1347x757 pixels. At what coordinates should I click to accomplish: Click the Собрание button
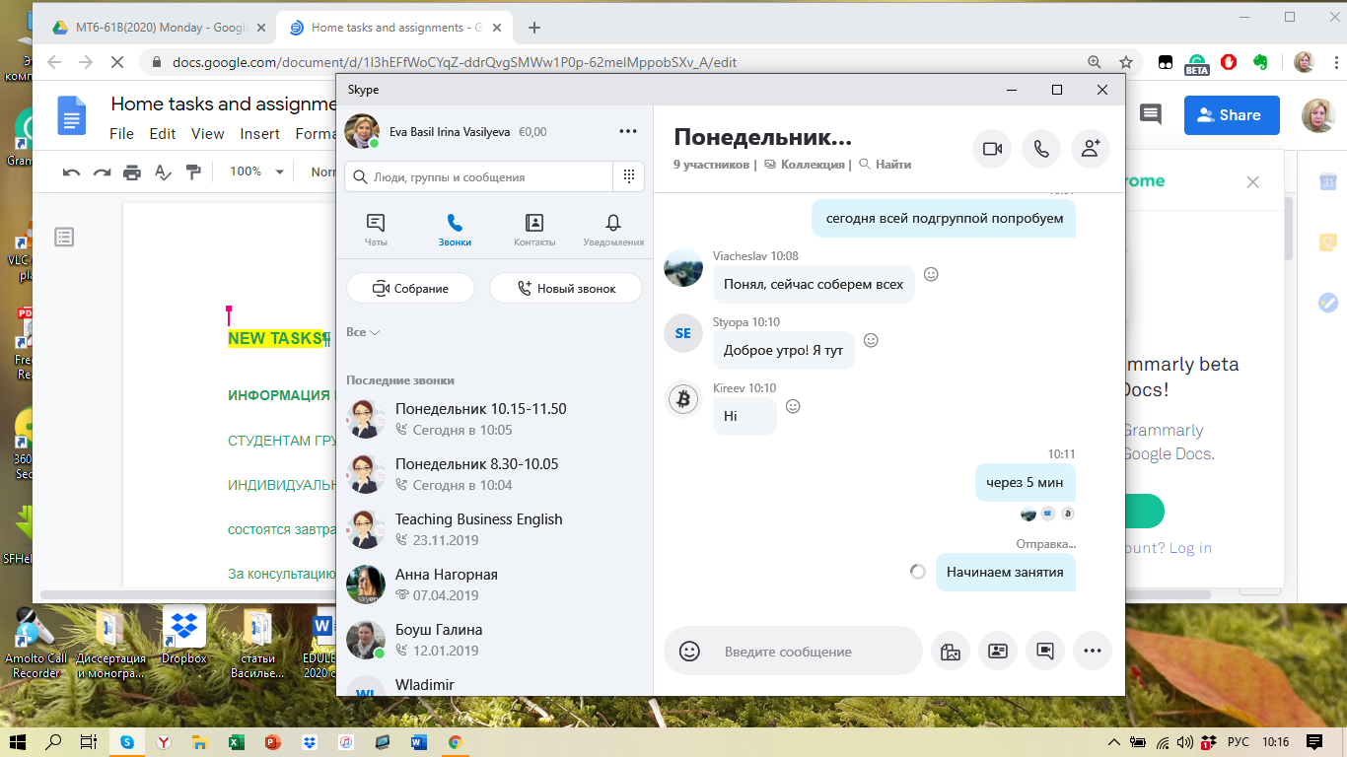click(x=410, y=288)
